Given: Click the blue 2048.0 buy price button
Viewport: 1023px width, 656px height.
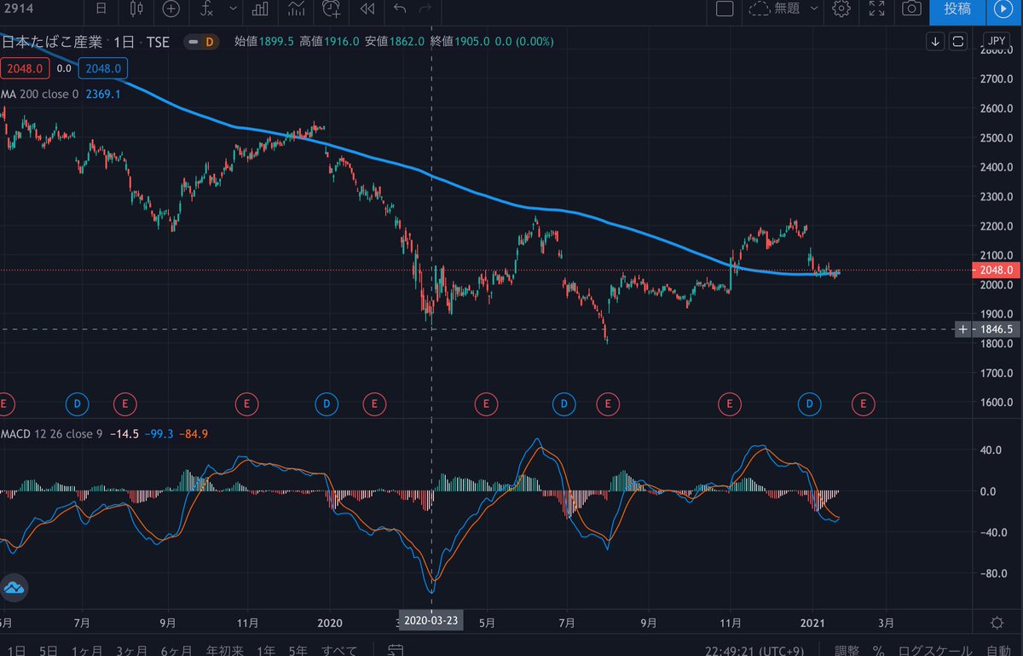Looking at the screenshot, I should tap(104, 68).
